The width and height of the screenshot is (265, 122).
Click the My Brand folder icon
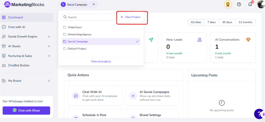(x=4, y=81)
